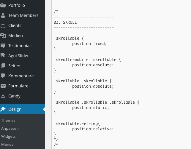Click the Formulare envelope icon
This screenshot has width=191, height=149.
(3, 86)
